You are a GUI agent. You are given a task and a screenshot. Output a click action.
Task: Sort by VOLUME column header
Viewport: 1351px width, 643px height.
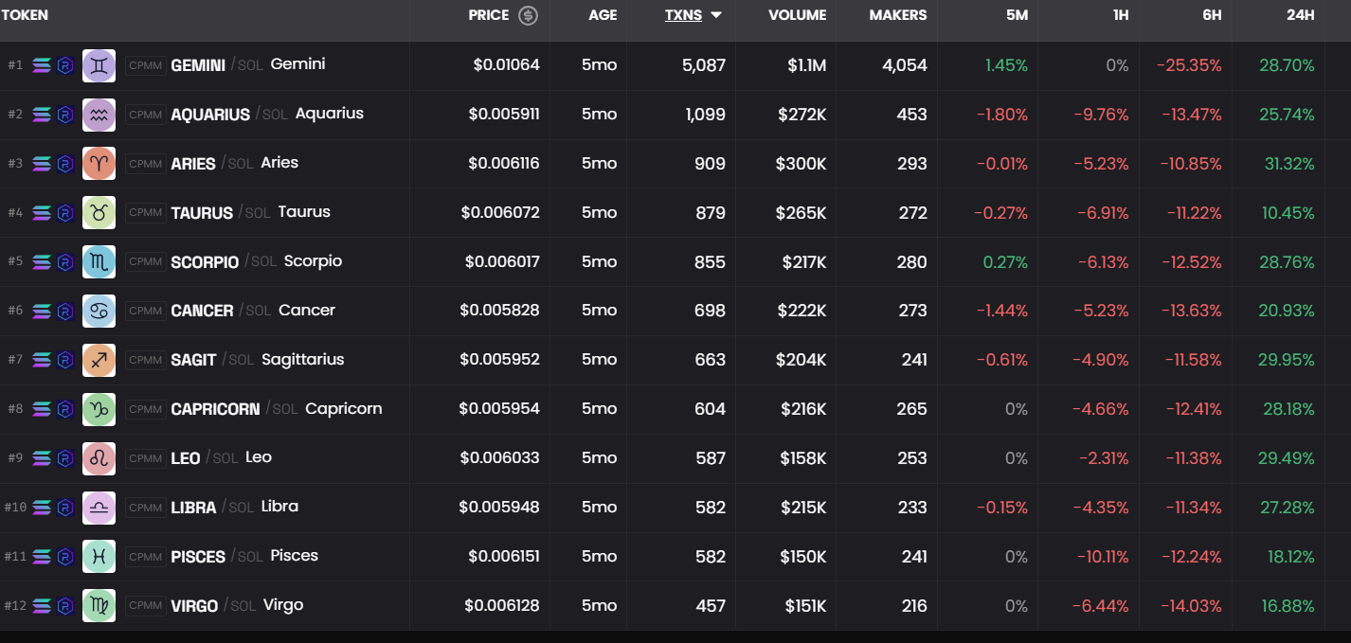pyautogui.click(x=797, y=15)
